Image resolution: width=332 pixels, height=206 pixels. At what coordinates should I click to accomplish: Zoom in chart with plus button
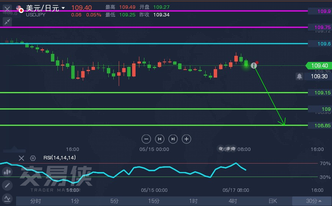pos(186,139)
